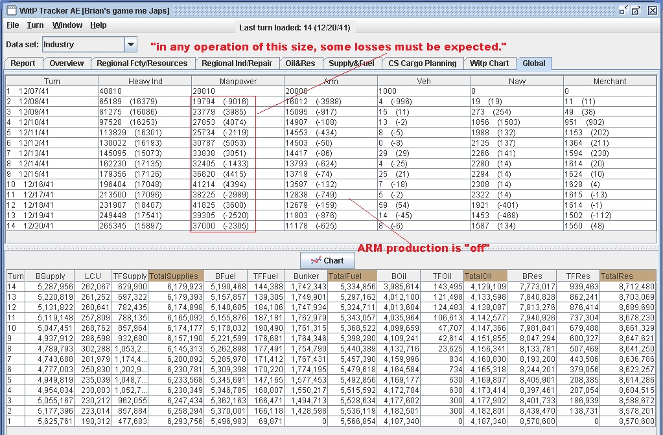This screenshot has width=663, height=435.
Task: Click the Heavy Ind column header
Action: [145, 81]
